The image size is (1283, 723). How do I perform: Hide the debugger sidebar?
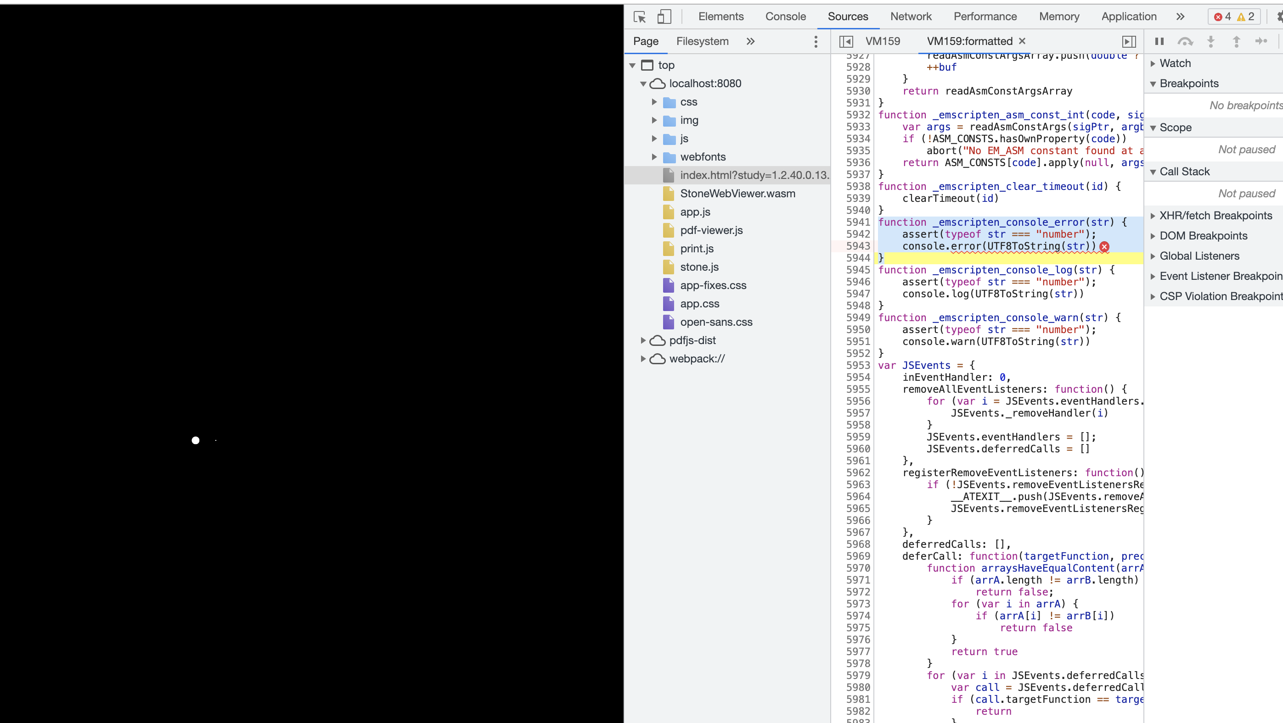[x=1129, y=41]
